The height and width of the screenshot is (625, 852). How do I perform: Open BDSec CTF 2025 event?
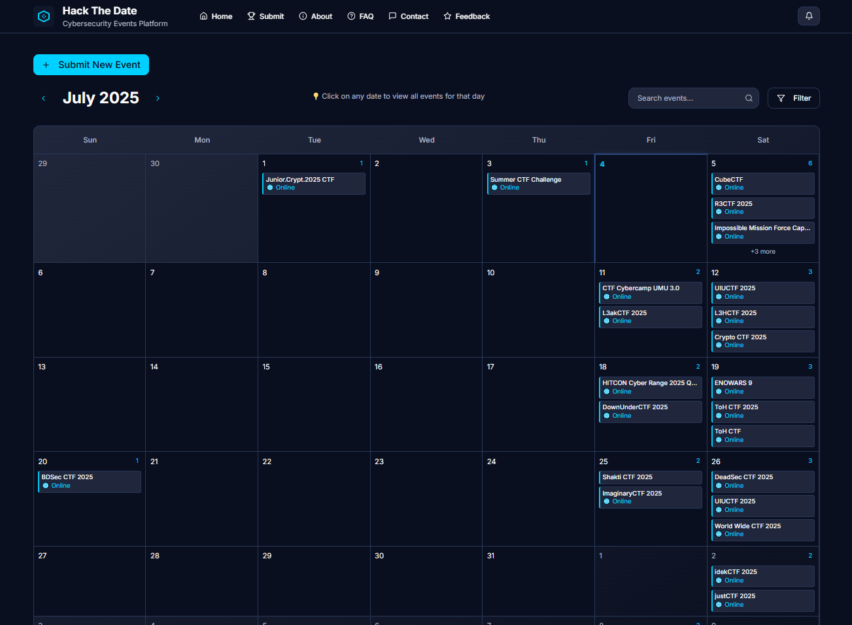click(90, 482)
